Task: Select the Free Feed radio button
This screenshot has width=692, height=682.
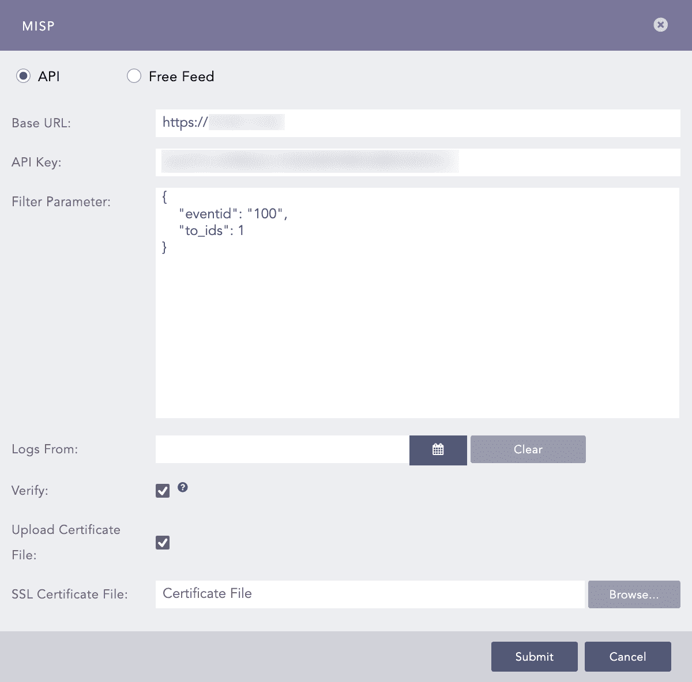Action: [x=134, y=76]
